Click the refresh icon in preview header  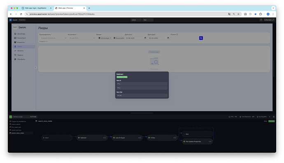(261, 20)
